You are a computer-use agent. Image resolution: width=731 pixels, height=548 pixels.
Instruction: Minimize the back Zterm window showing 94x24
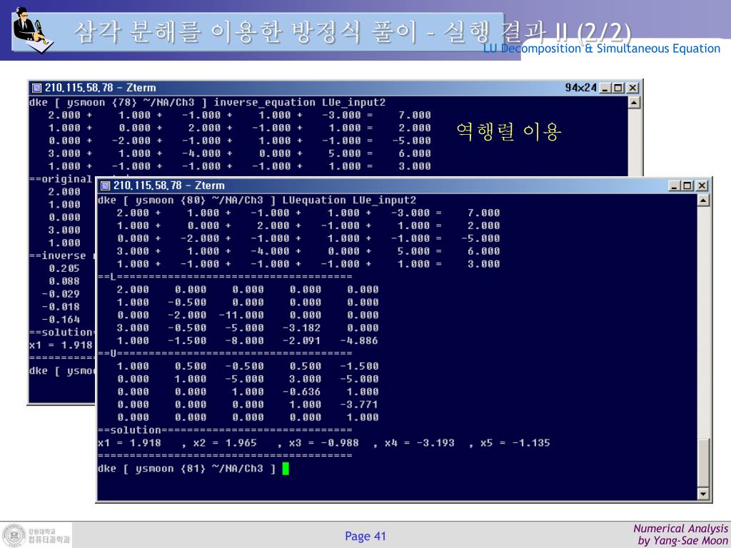click(605, 88)
